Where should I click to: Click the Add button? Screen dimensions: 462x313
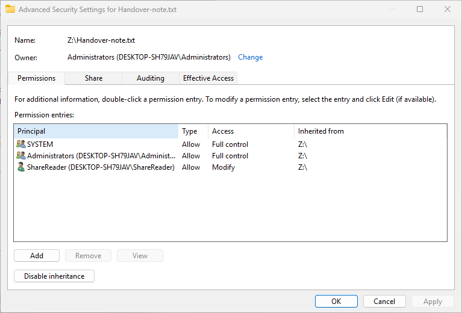pos(37,256)
